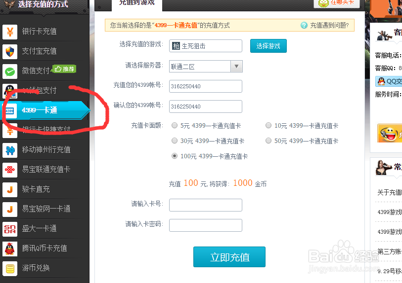The width and height of the screenshot is (402, 283).
Task: Open the 第三方账 FAQ link
Action: (390, 251)
